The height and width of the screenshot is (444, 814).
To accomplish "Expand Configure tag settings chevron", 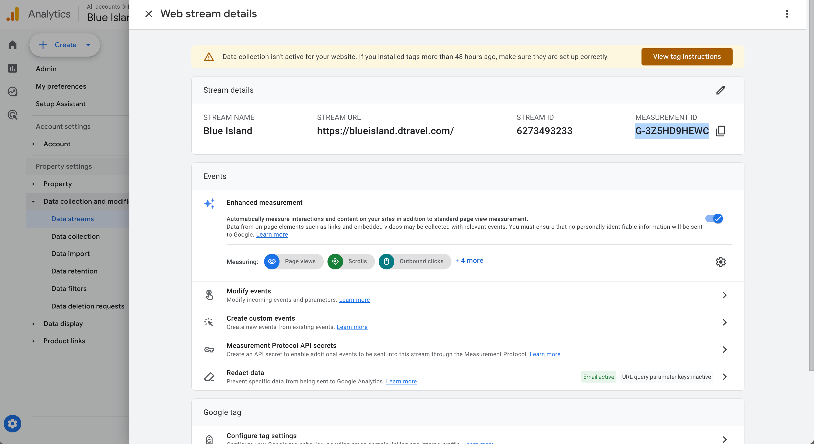I will (x=725, y=439).
